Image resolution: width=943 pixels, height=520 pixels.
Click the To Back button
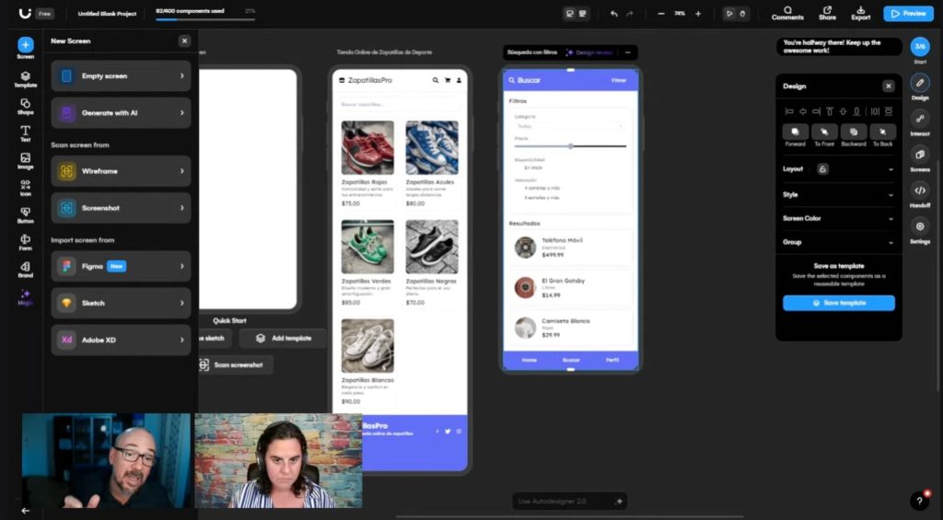(882, 135)
